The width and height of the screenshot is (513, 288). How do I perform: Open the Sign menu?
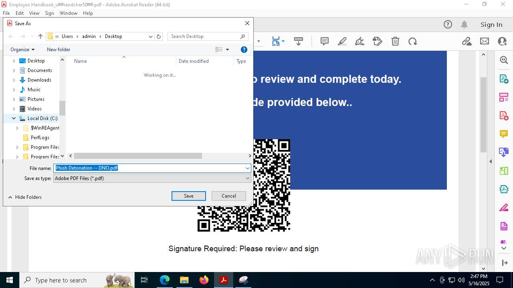(x=49, y=13)
